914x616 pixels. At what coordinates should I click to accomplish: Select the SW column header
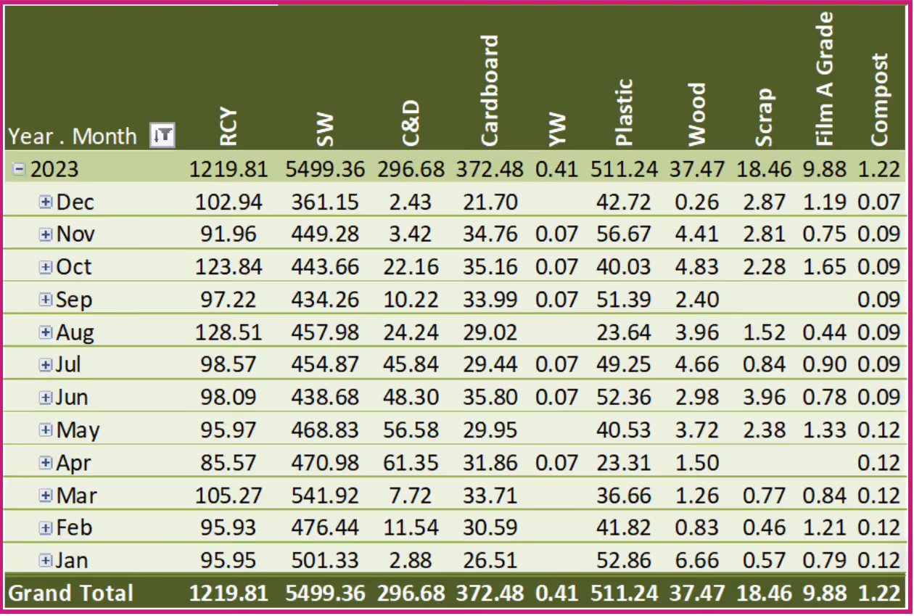(x=324, y=130)
